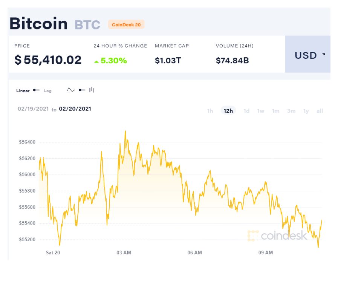Screen dimensions: 338x283
Task: Toggle the Linear/Log scale switch
Action: tap(36, 90)
